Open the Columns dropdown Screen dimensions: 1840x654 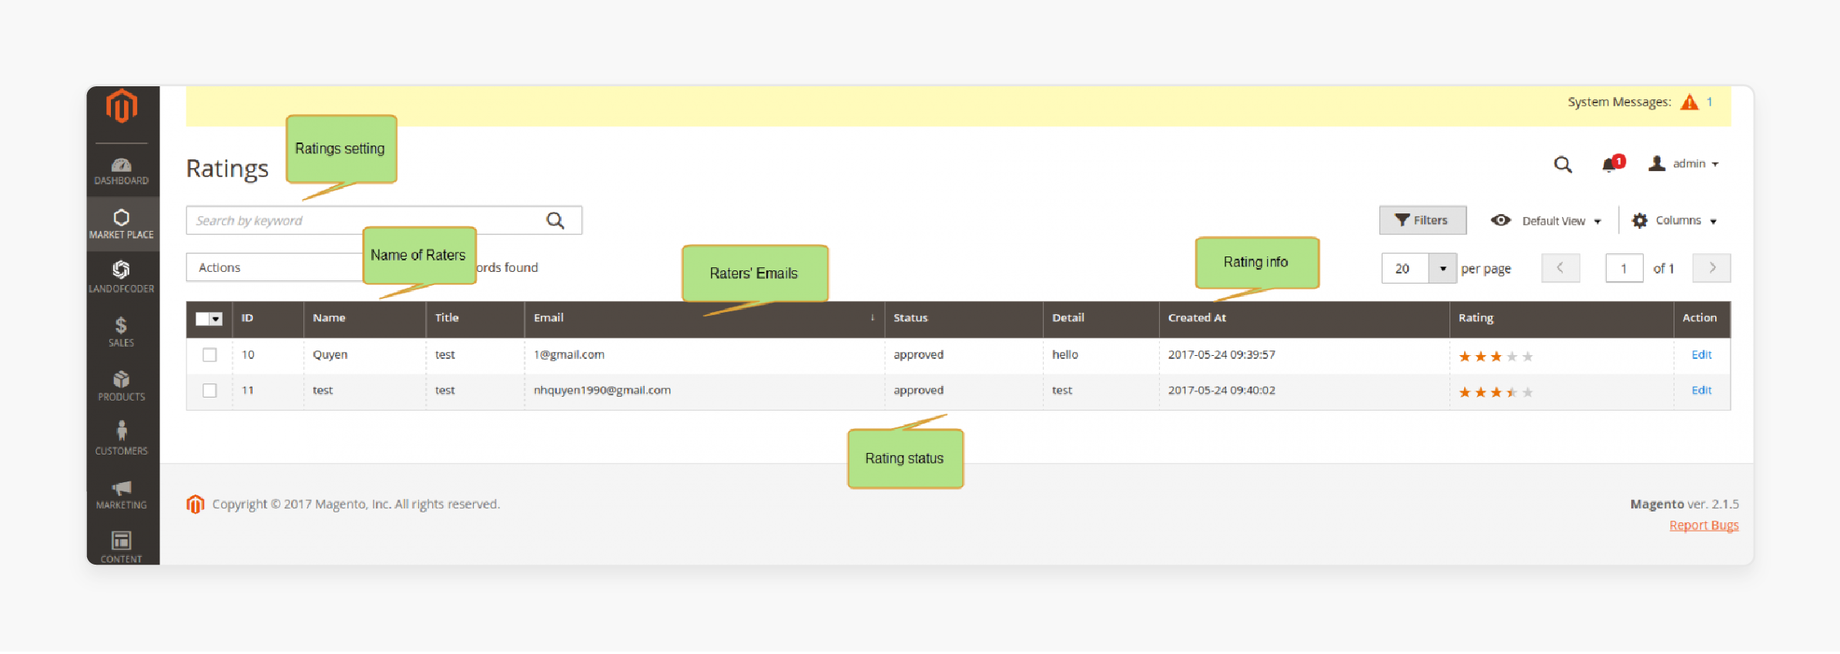pyautogui.click(x=1674, y=221)
